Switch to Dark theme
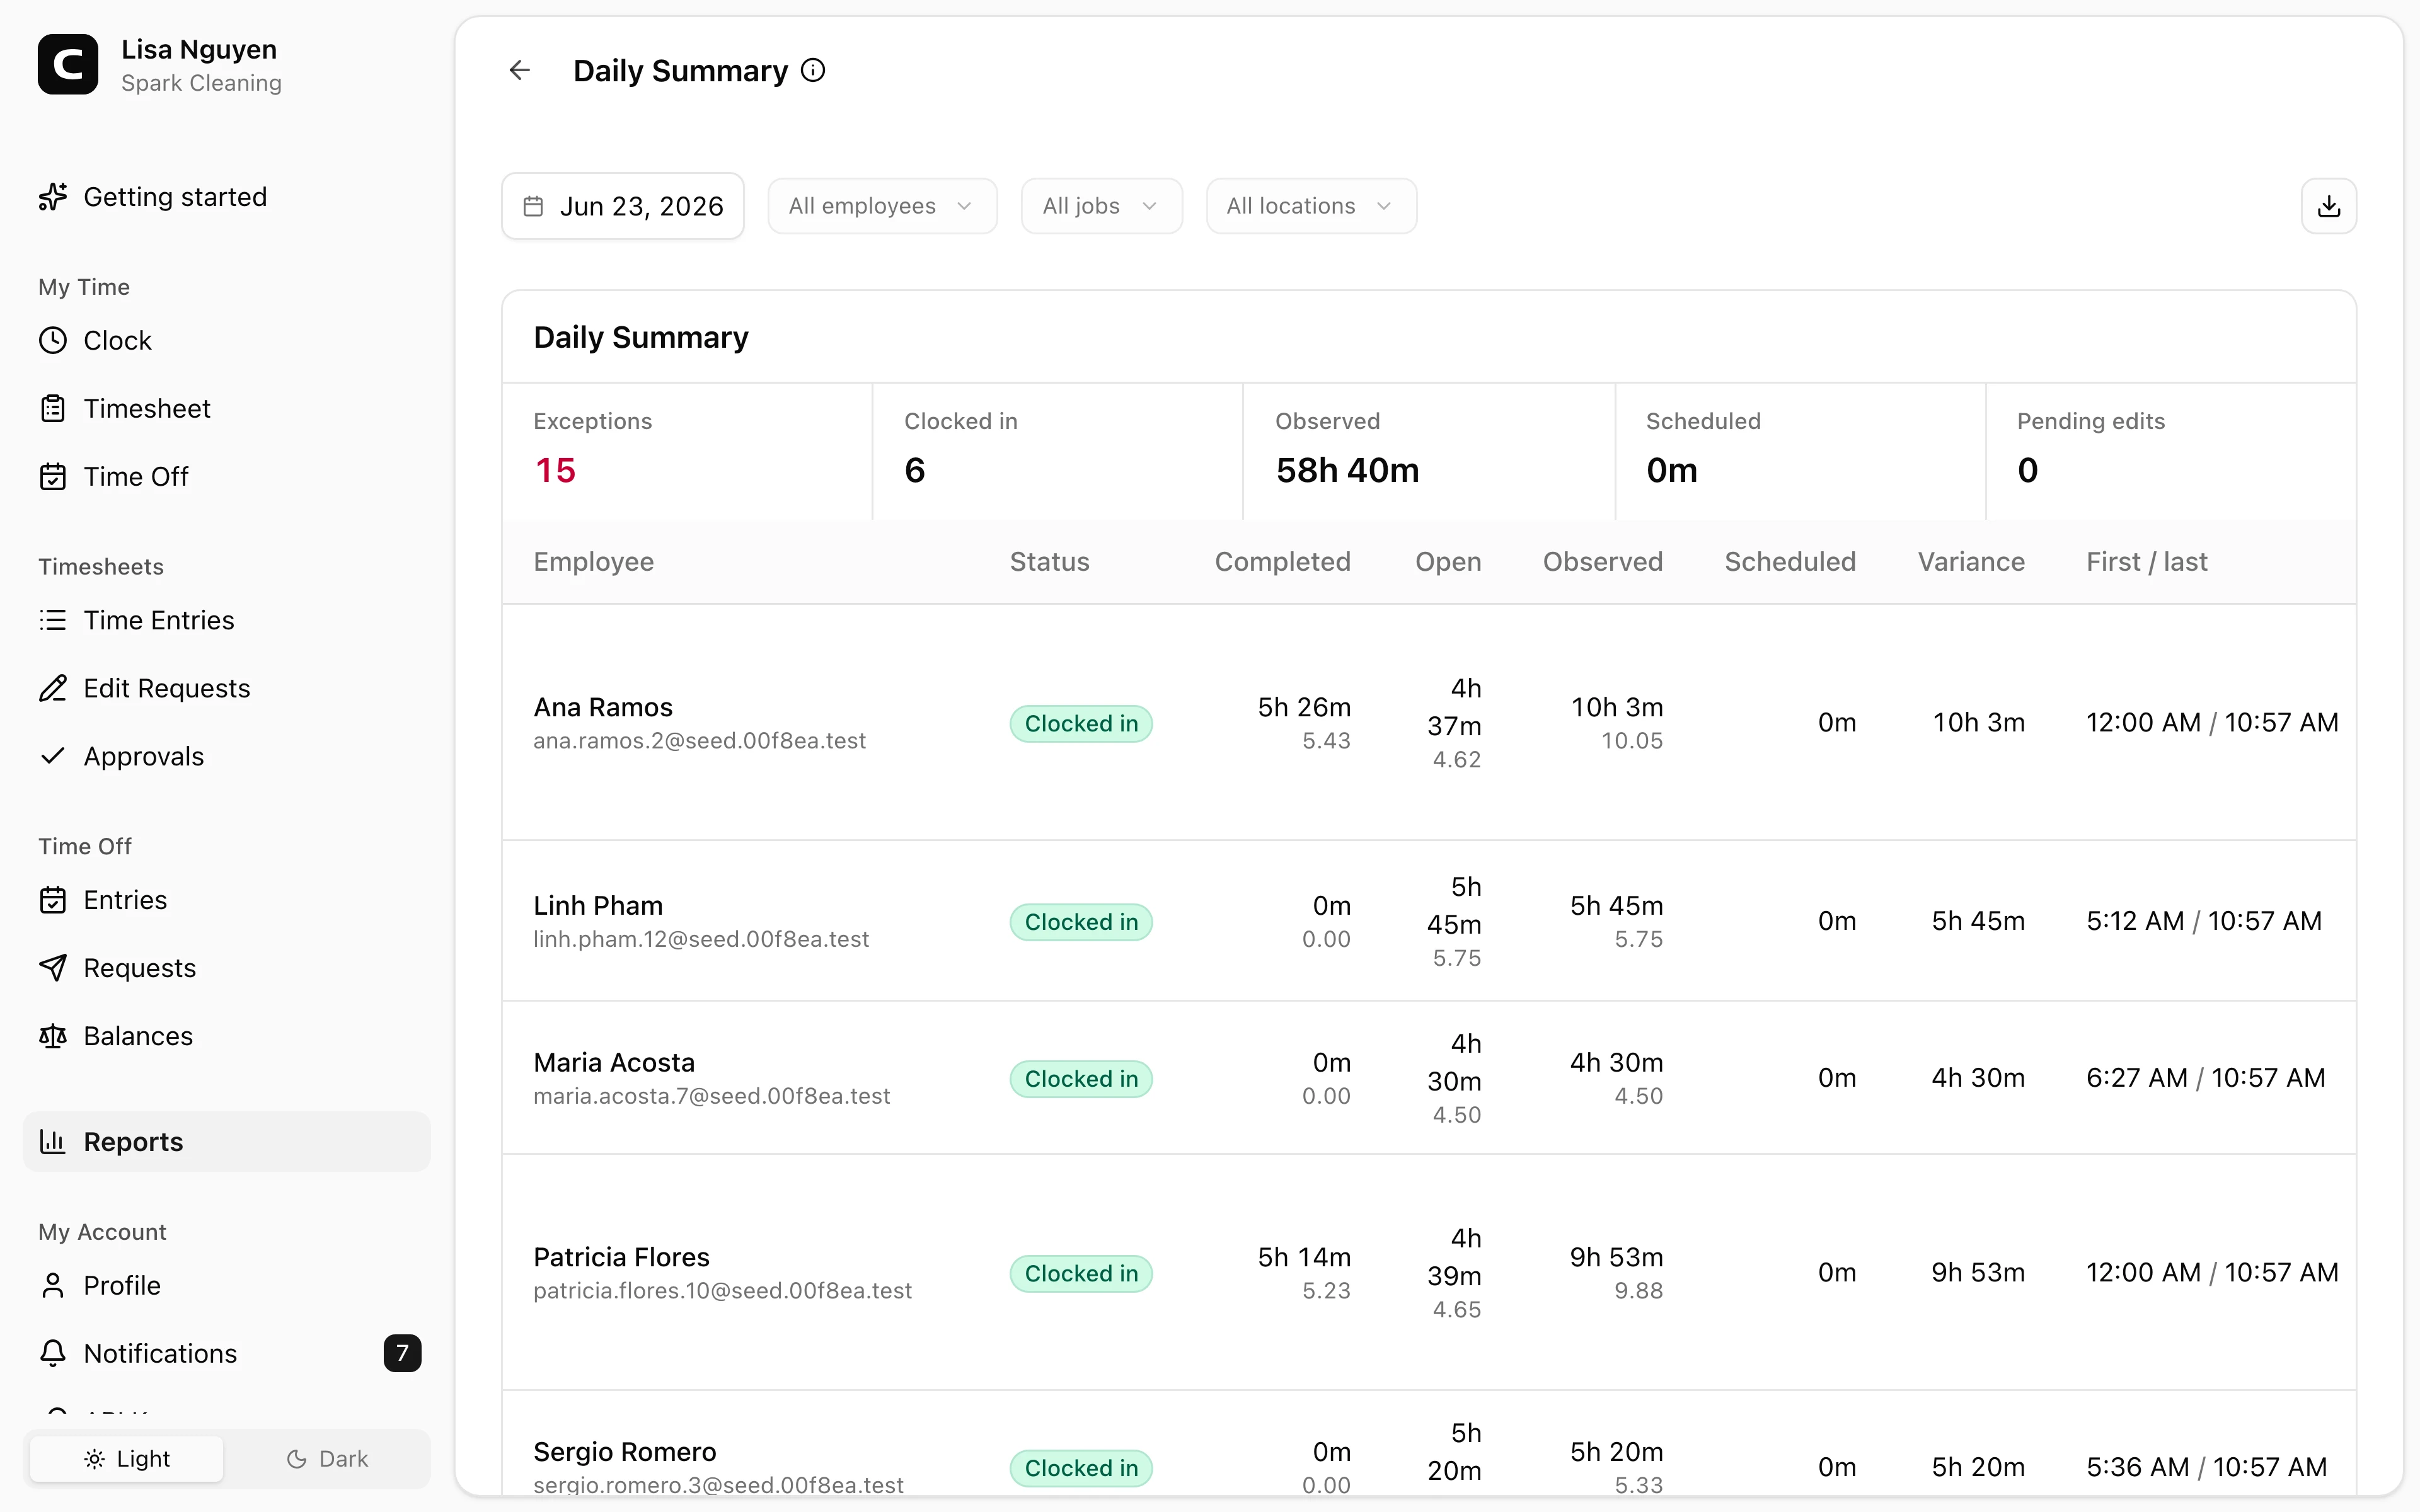The image size is (2420, 1512). (x=327, y=1459)
